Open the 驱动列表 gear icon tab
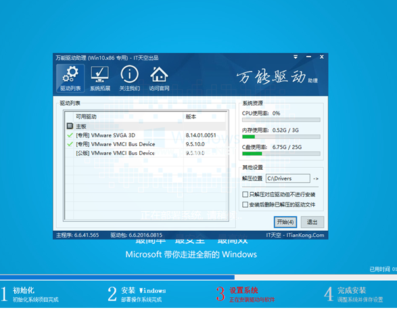The width and height of the screenshot is (397, 314). click(x=70, y=78)
